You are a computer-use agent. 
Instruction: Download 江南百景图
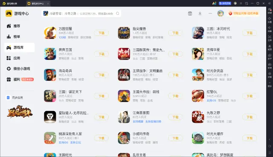pyautogui.click(x=175, y=117)
